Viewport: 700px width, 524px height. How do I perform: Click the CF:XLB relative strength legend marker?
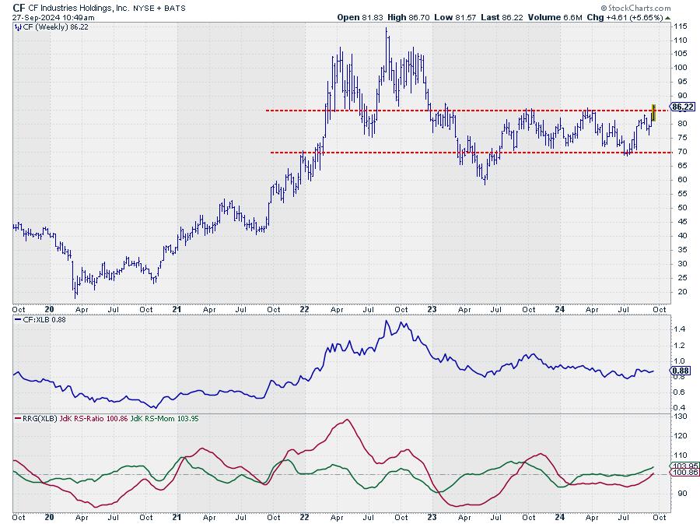(16, 321)
